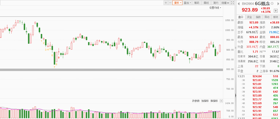Click PE value 17.67
The image size is (280, 119).
point(275,51)
